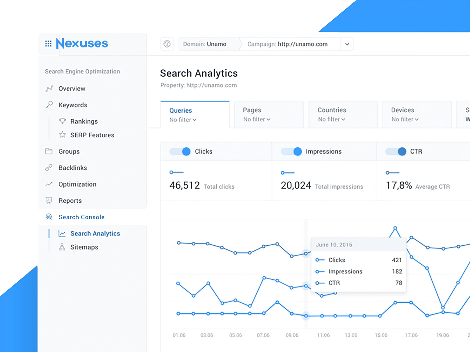Switch to the Pages tab
The width and height of the screenshot is (470, 352).
pyautogui.click(x=269, y=114)
